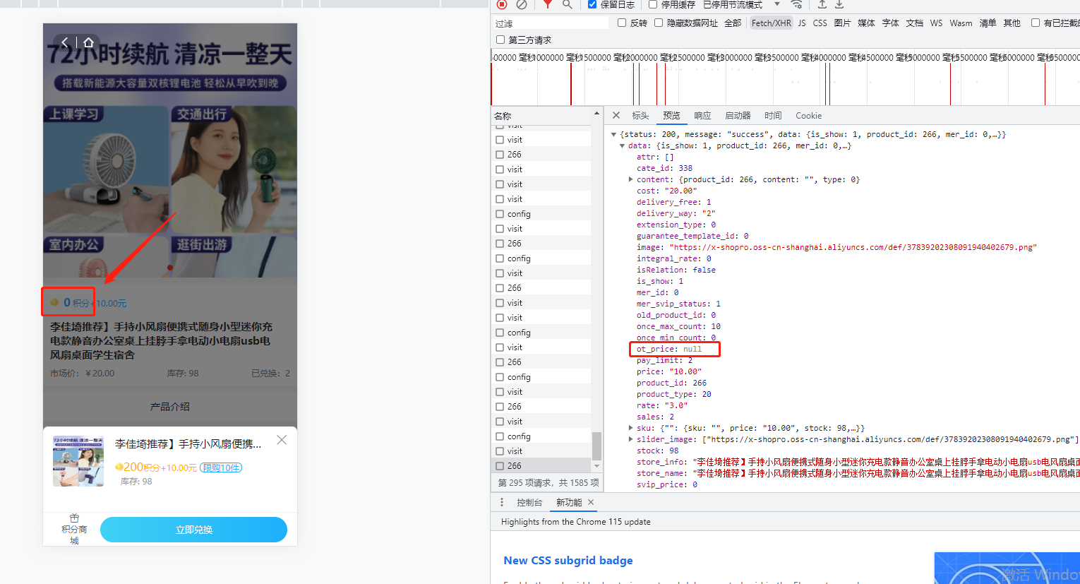
Task: Filter requests by 全部
Action: coord(733,23)
